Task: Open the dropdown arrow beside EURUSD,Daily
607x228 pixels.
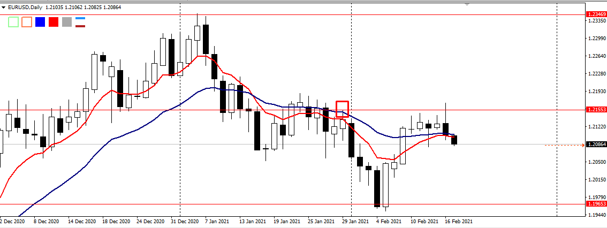Action: pos(4,7)
